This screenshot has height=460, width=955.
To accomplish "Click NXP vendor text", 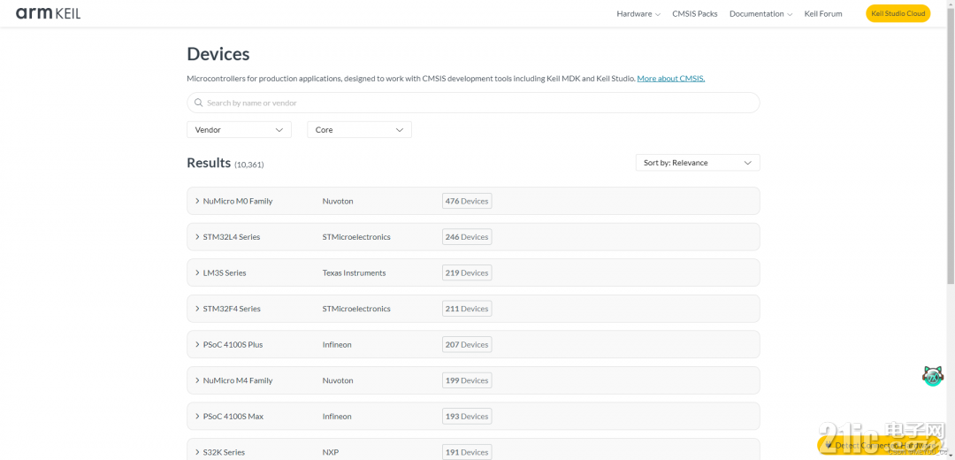I will point(330,453).
